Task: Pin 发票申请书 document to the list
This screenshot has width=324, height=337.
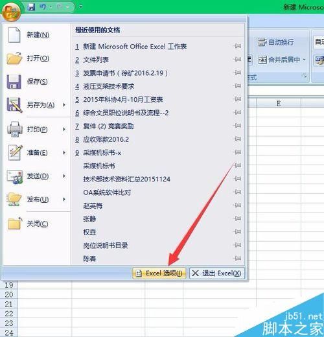Action: 237,73
